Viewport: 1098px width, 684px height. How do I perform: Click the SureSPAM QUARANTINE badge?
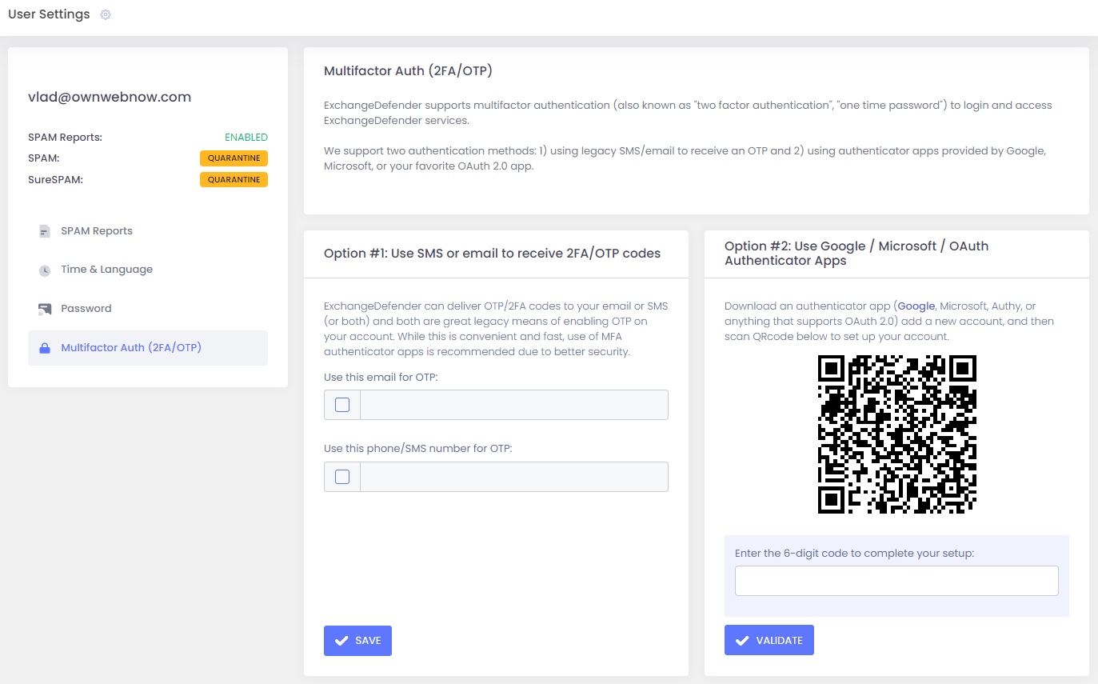click(x=234, y=179)
